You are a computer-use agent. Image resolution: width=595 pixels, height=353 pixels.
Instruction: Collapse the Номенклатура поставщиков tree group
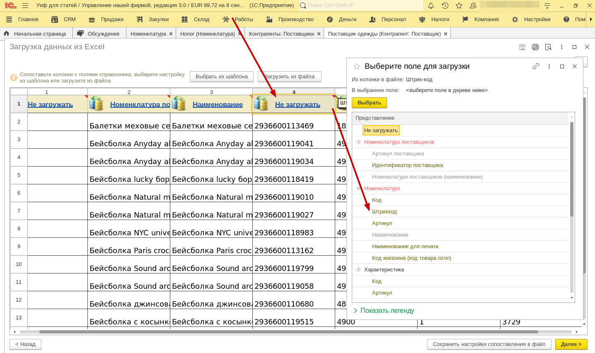[358, 142]
